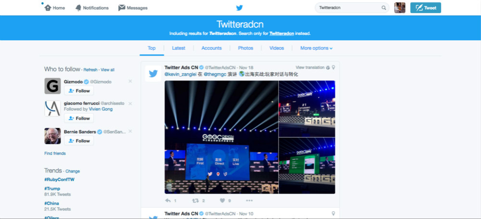The height and width of the screenshot is (219, 481).
Task: Click the search magnifier icon
Action: 384,8
